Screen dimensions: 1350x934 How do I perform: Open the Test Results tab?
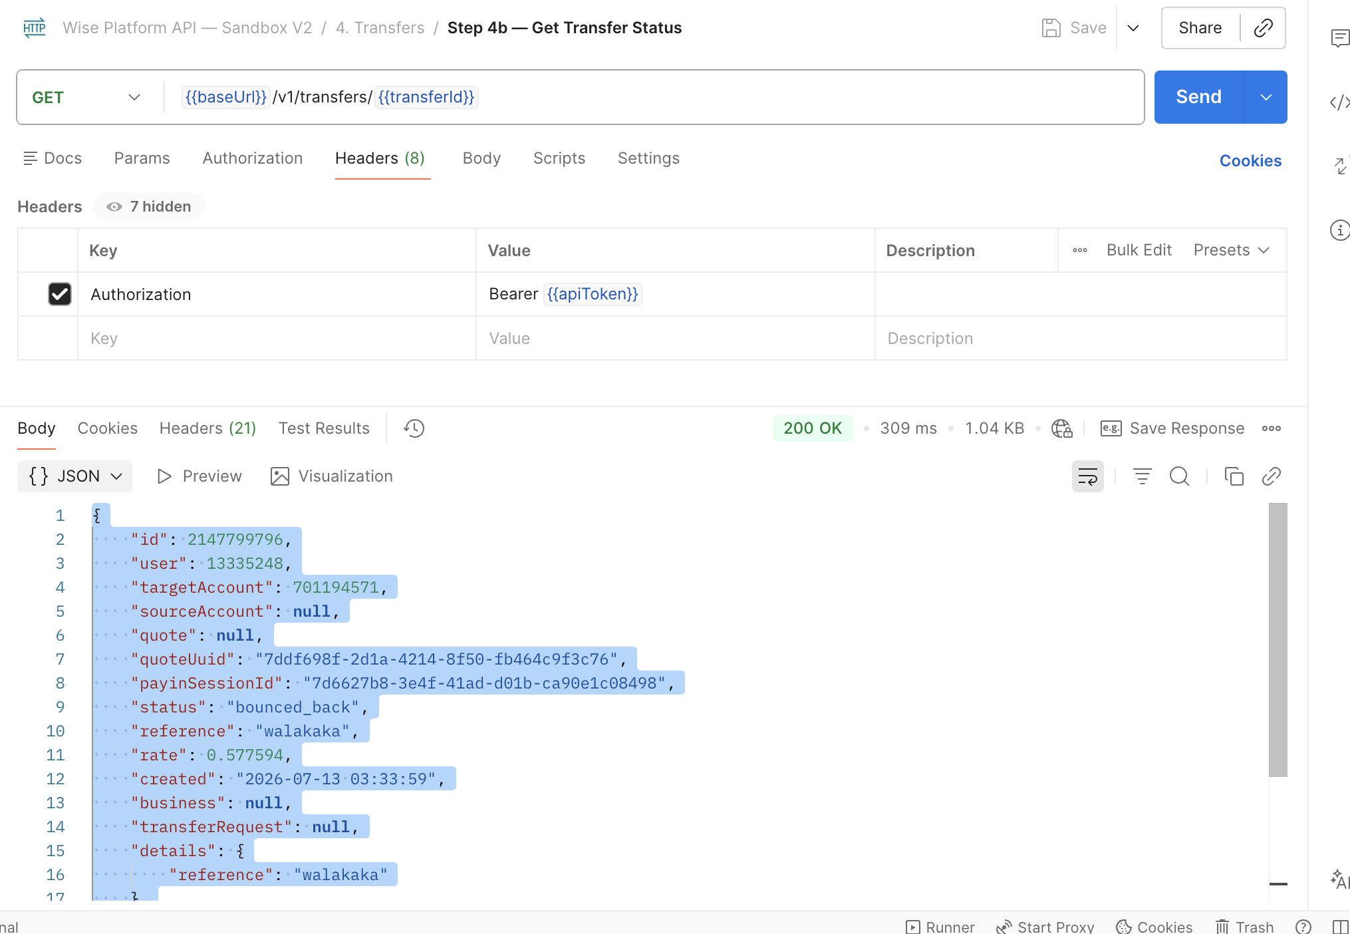click(324, 428)
